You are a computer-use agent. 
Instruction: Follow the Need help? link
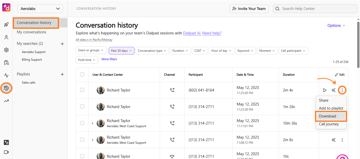pos(212,33)
